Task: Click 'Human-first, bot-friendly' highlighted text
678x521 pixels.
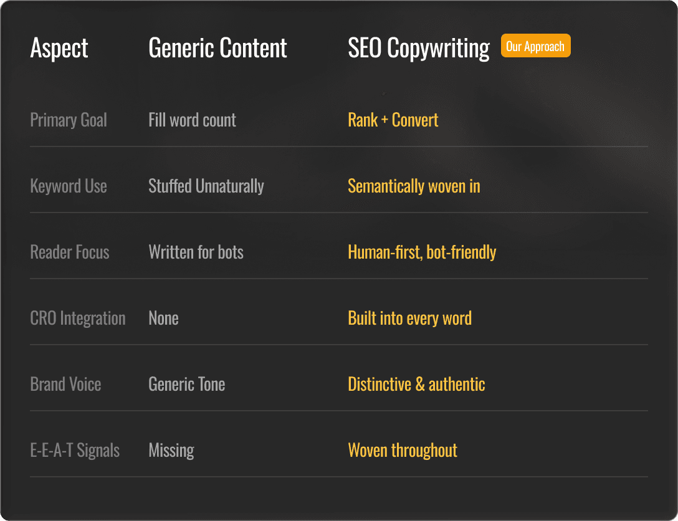Action: click(422, 252)
